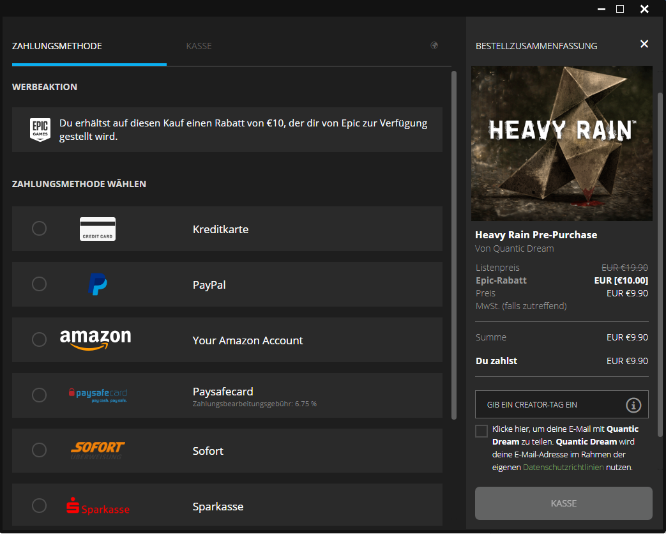666x534 pixels.
Task: Click the Sparkasse logo
Action: point(98,507)
